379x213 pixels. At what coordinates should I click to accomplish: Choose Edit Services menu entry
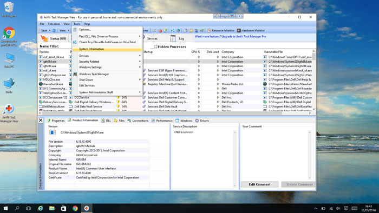pos(107,85)
